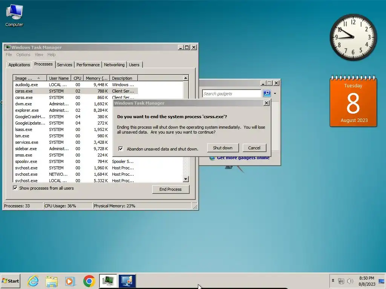
Task: Click Cancel in the csrss.exe dialog
Action: coord(254,148)
